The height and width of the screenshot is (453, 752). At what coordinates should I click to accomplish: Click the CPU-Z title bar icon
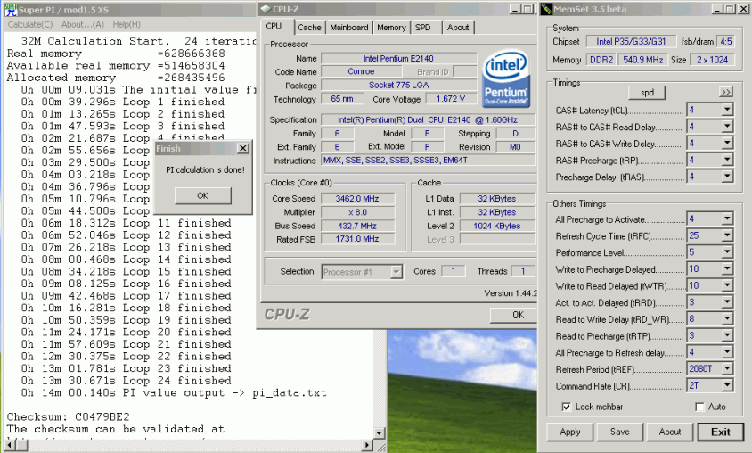click(266, 9)
